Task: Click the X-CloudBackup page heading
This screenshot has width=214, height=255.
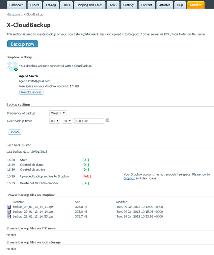Action: pos(29,25)
